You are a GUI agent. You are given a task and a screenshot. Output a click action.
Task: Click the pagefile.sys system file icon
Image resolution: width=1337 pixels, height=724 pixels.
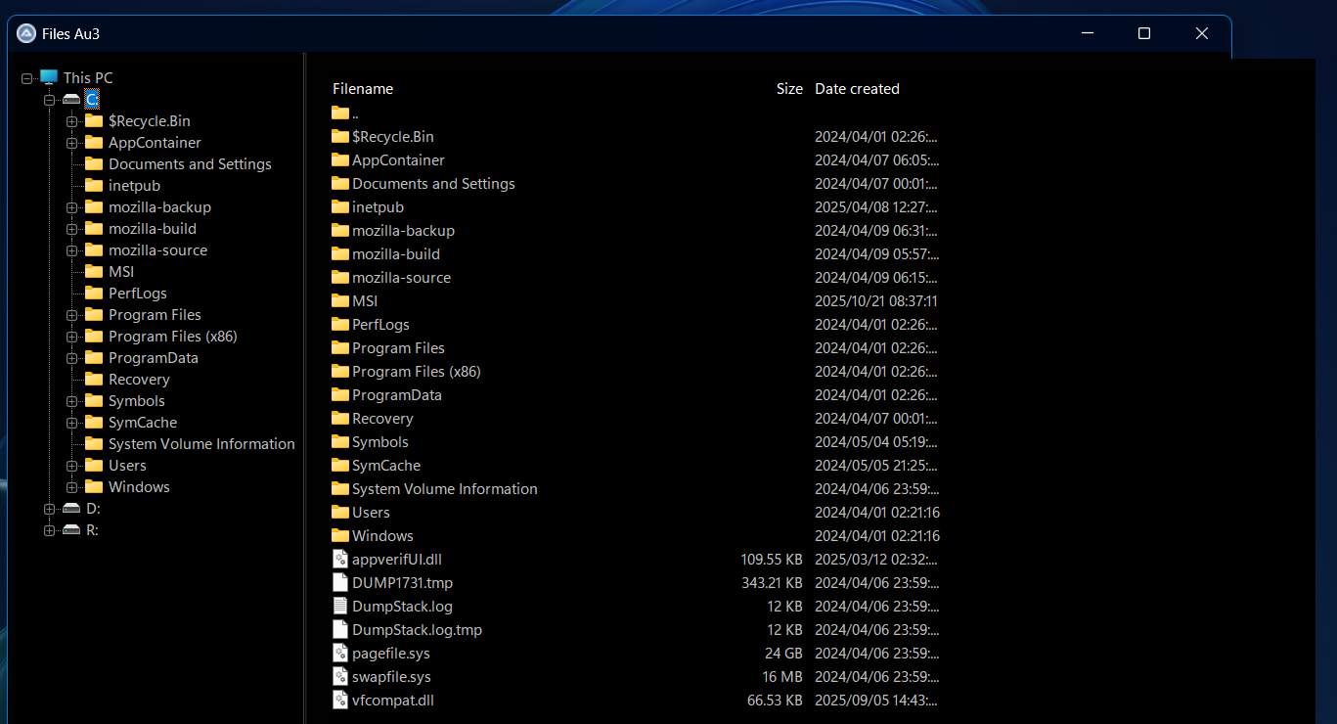340,654
